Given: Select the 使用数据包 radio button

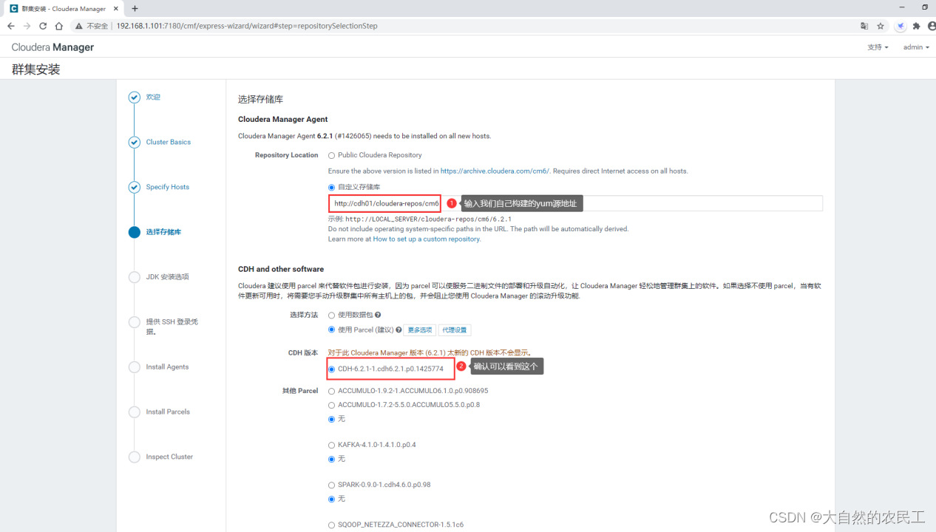Looking at the screenshot, I should coord(331,315).
